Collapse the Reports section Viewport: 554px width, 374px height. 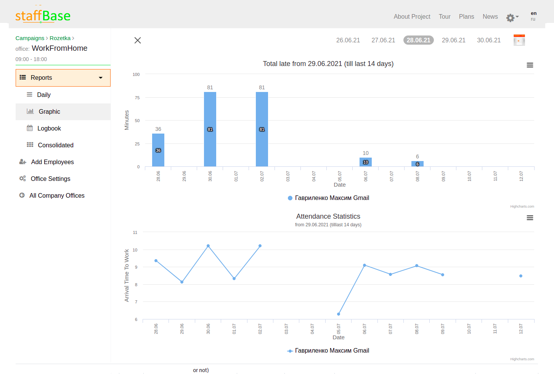(100, 77)
